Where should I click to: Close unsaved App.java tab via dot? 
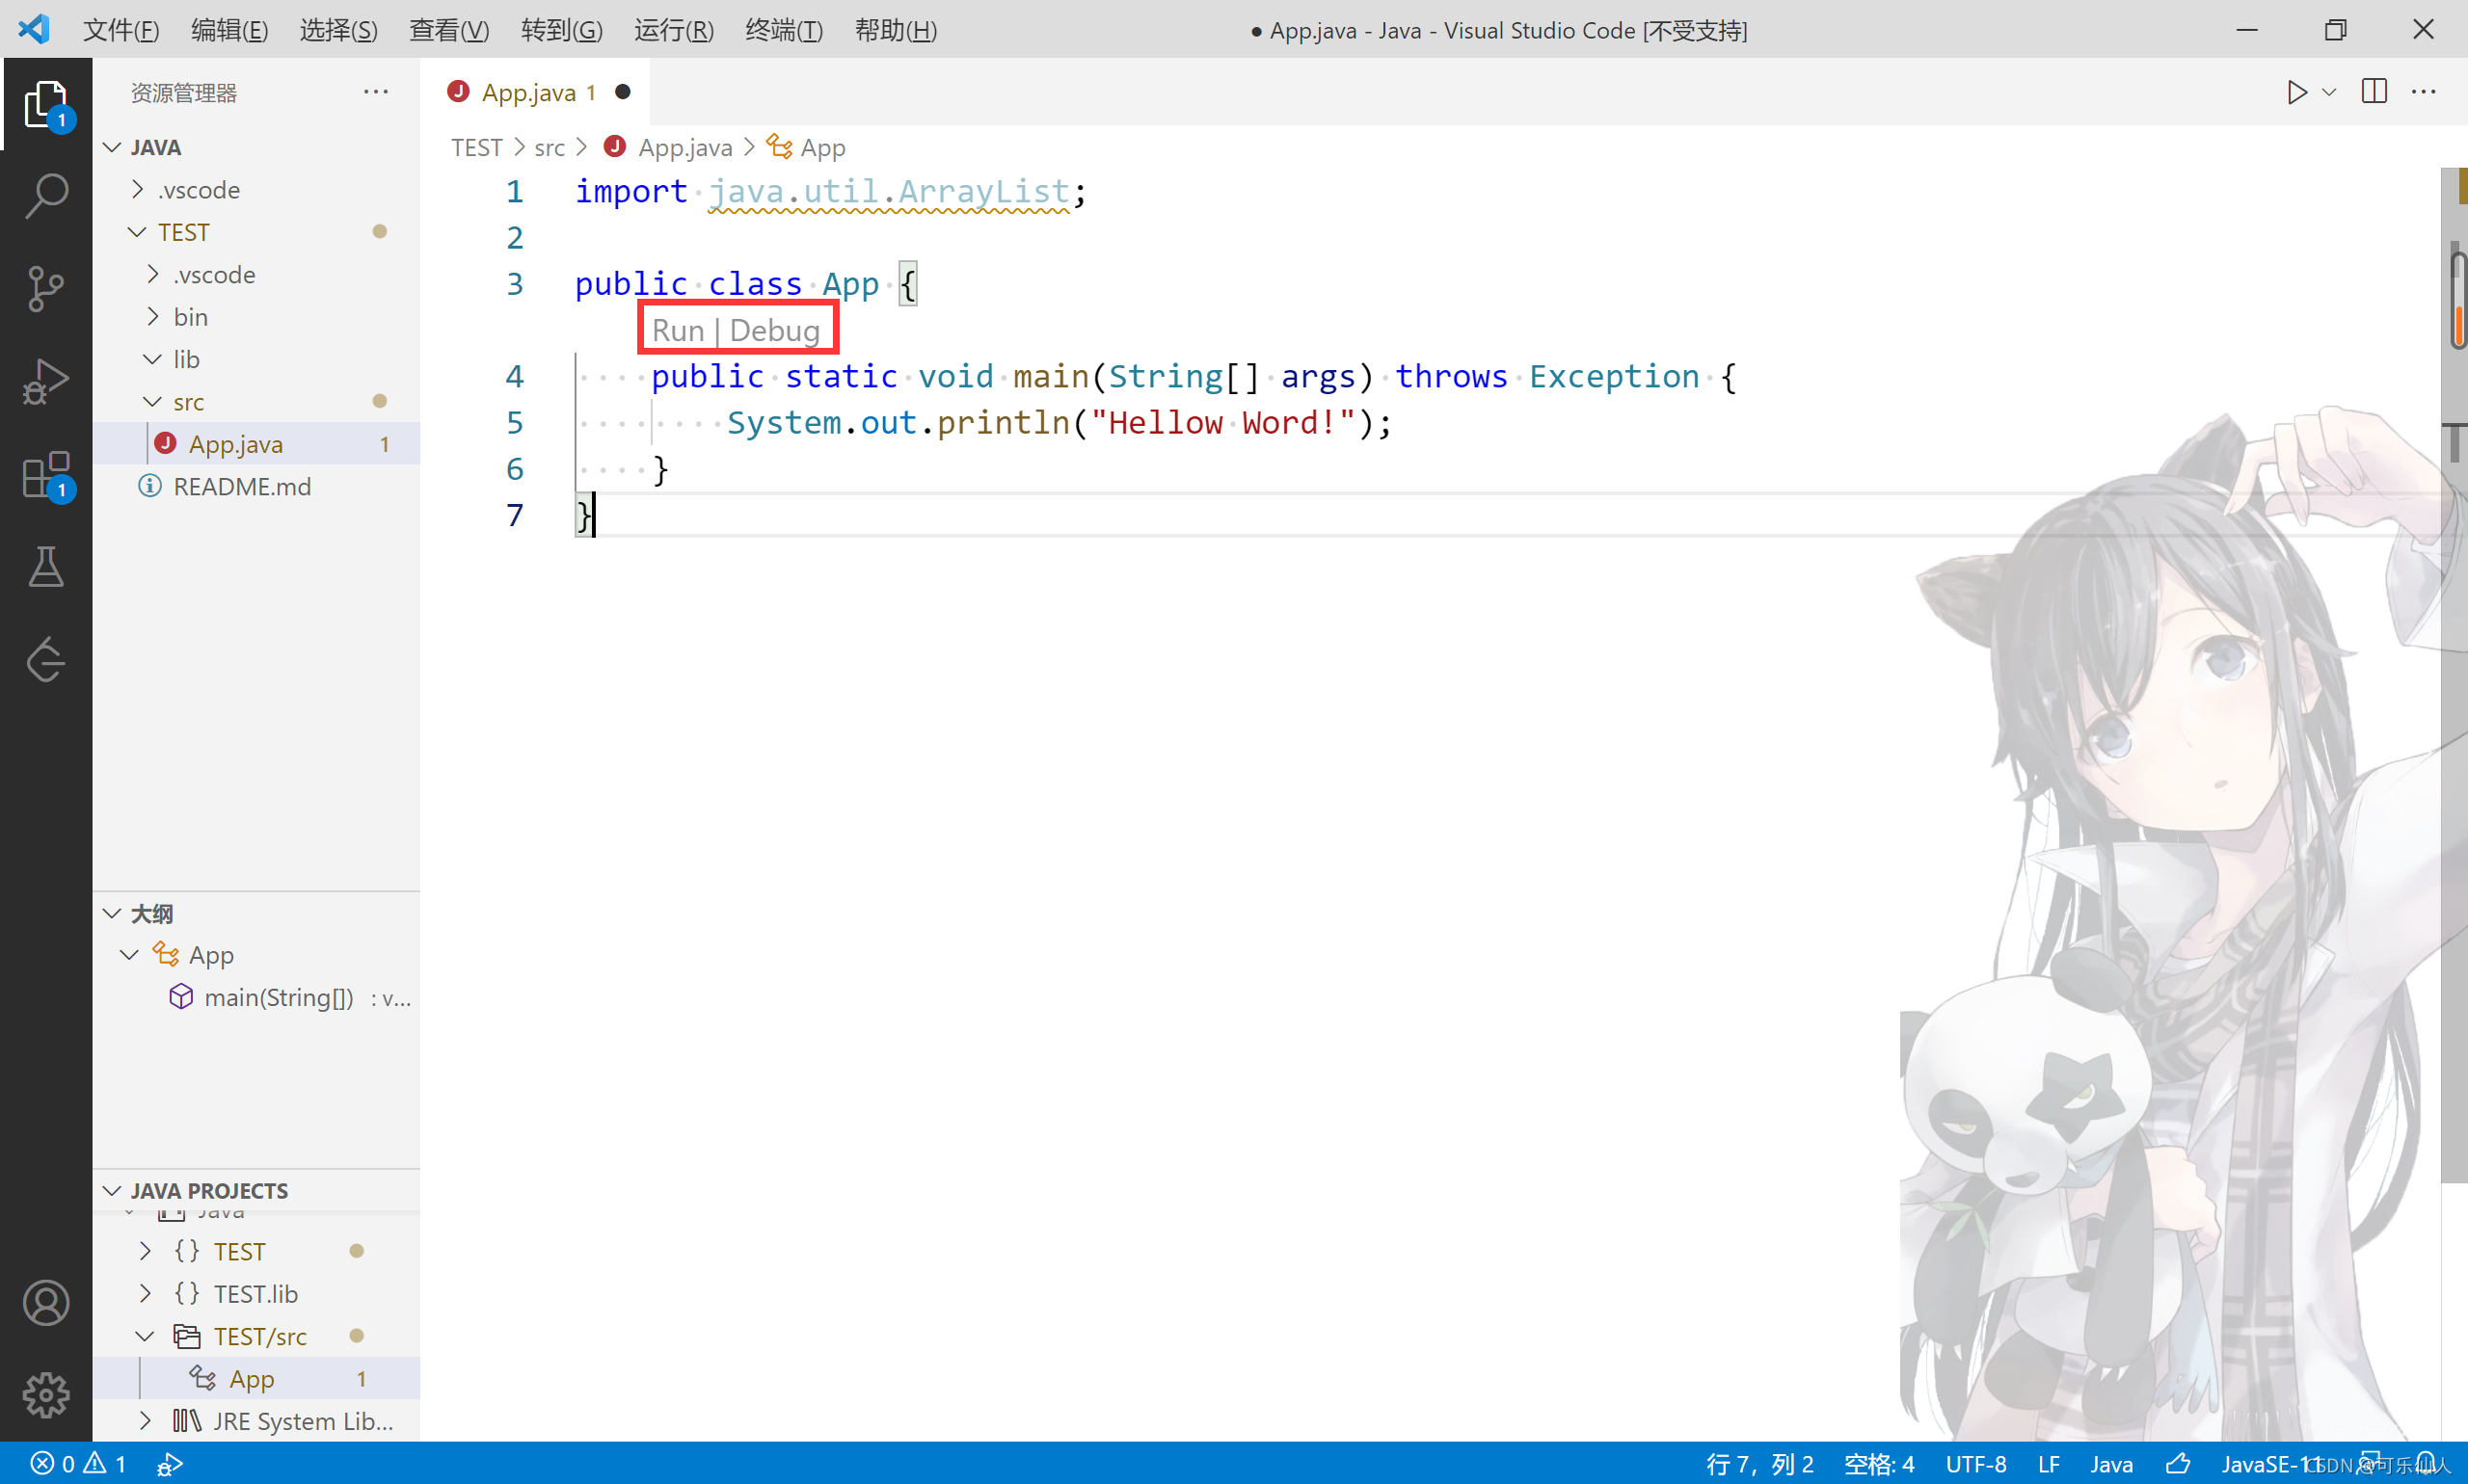pyautogui.click(x=622, y=92)
